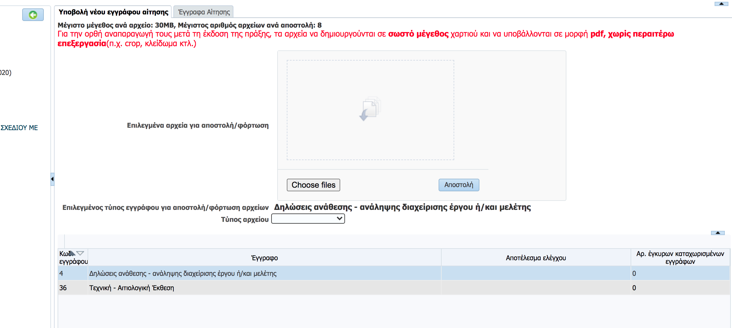
Task: Click the Αποστολή send button
Action: tap(459, 185)
